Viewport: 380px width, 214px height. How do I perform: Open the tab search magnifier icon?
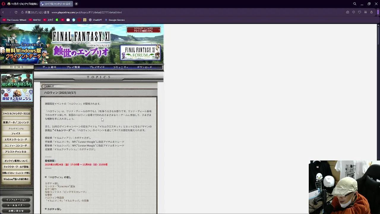pyautogui.click(x=355, y=4)
